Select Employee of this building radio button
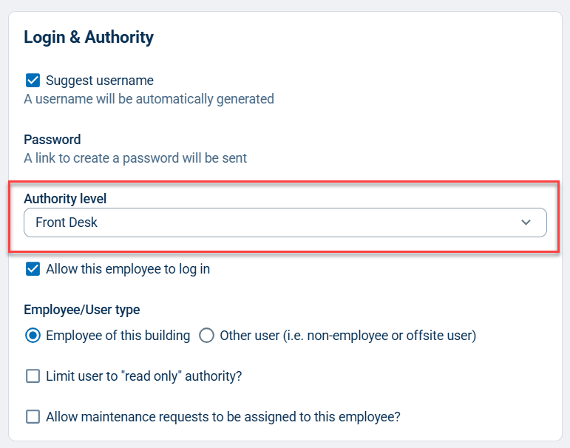 click(x=33, y=336)
